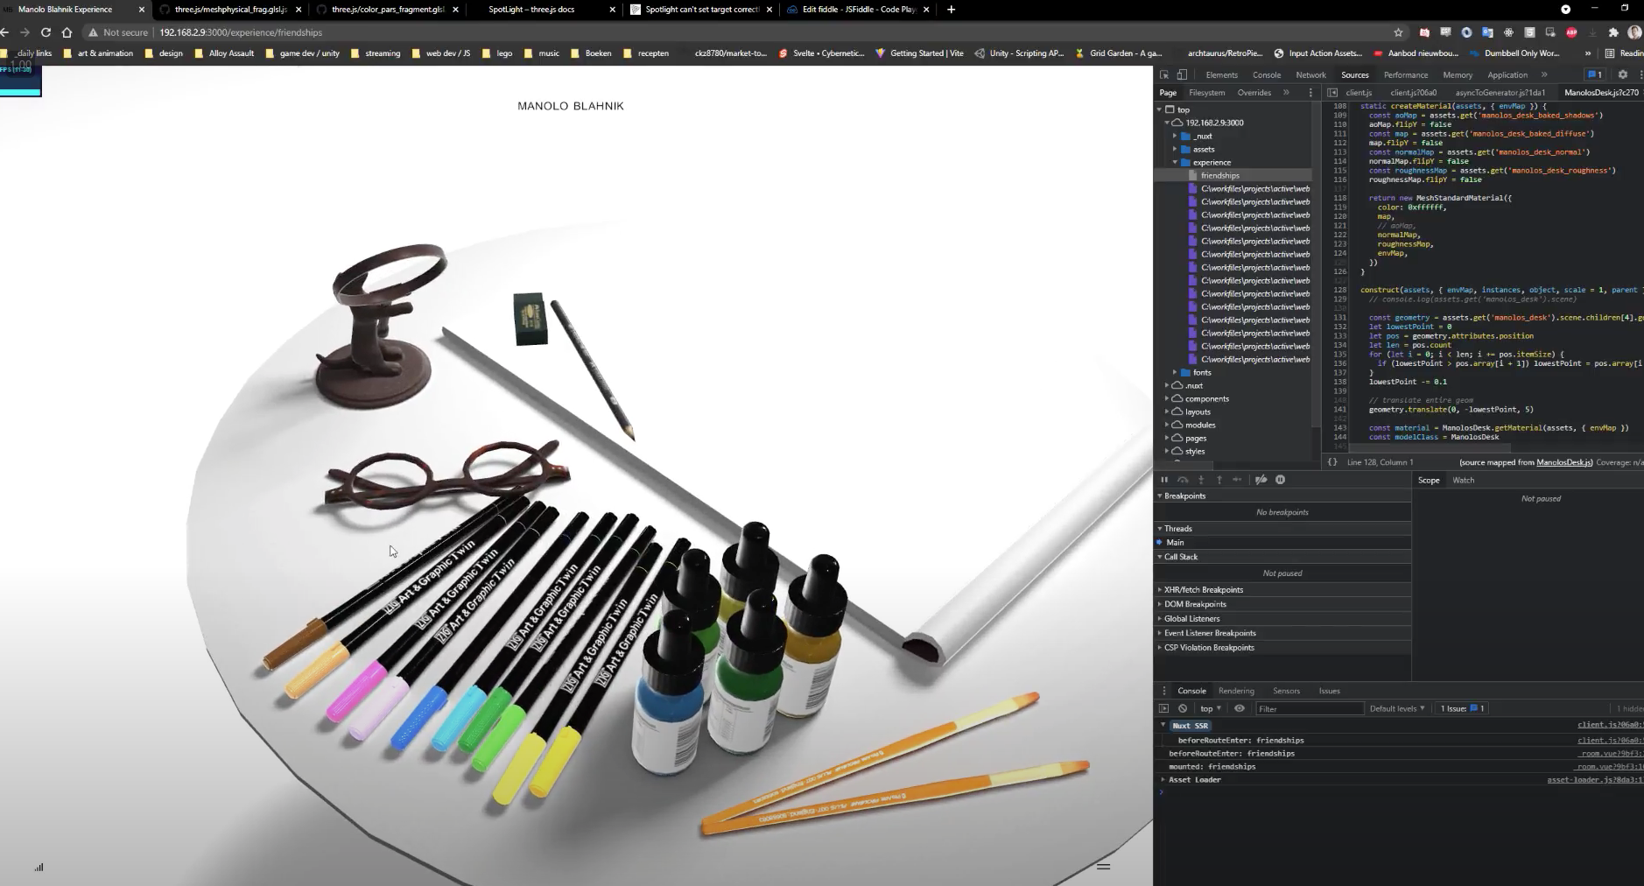Click the inspect element picker icon
This screenshot has width=1644, height=886.
coord(1164,75)
